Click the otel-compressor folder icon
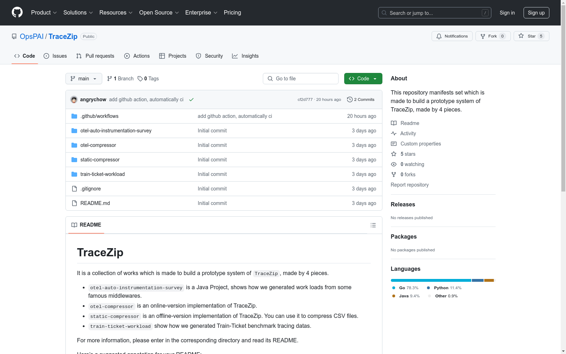This screenshot has width=566, height=354. 74,145
